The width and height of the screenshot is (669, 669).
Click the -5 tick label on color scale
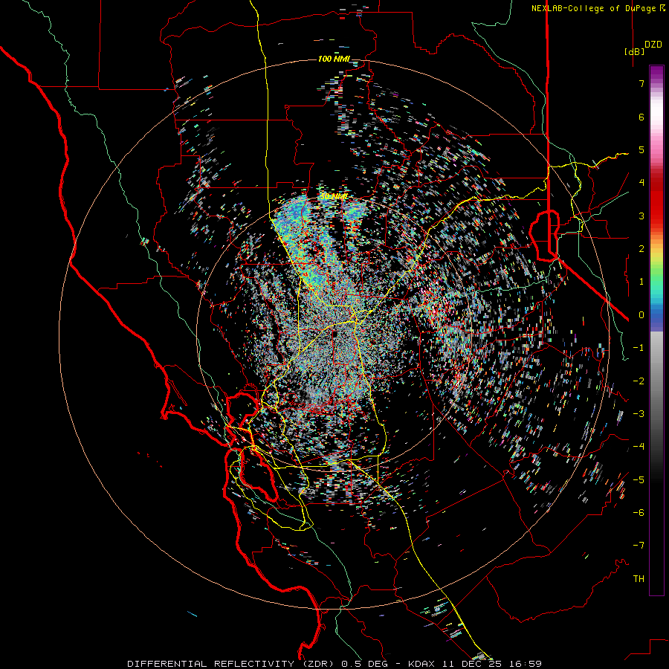point(639,480)
